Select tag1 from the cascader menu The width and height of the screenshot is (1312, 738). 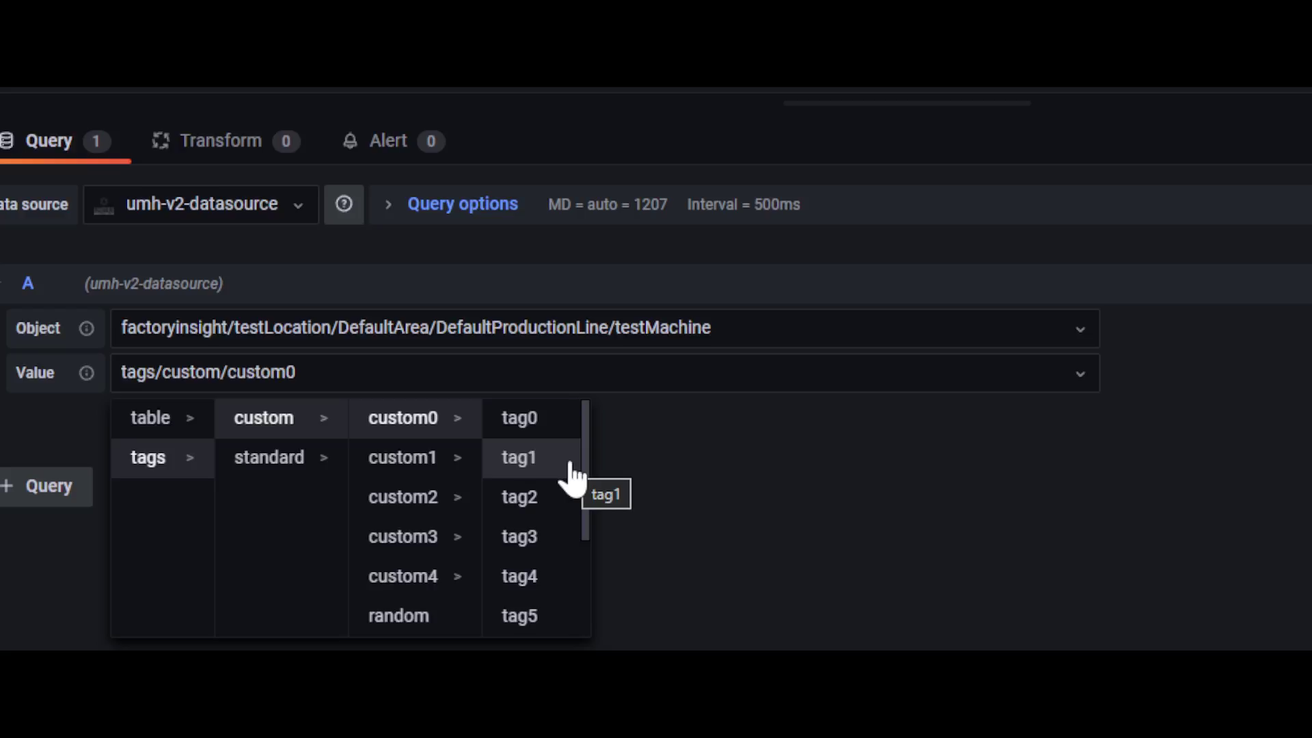click(x=519, y=458)
